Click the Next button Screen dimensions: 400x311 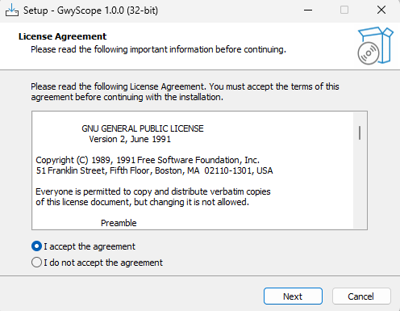pos(293,296)
